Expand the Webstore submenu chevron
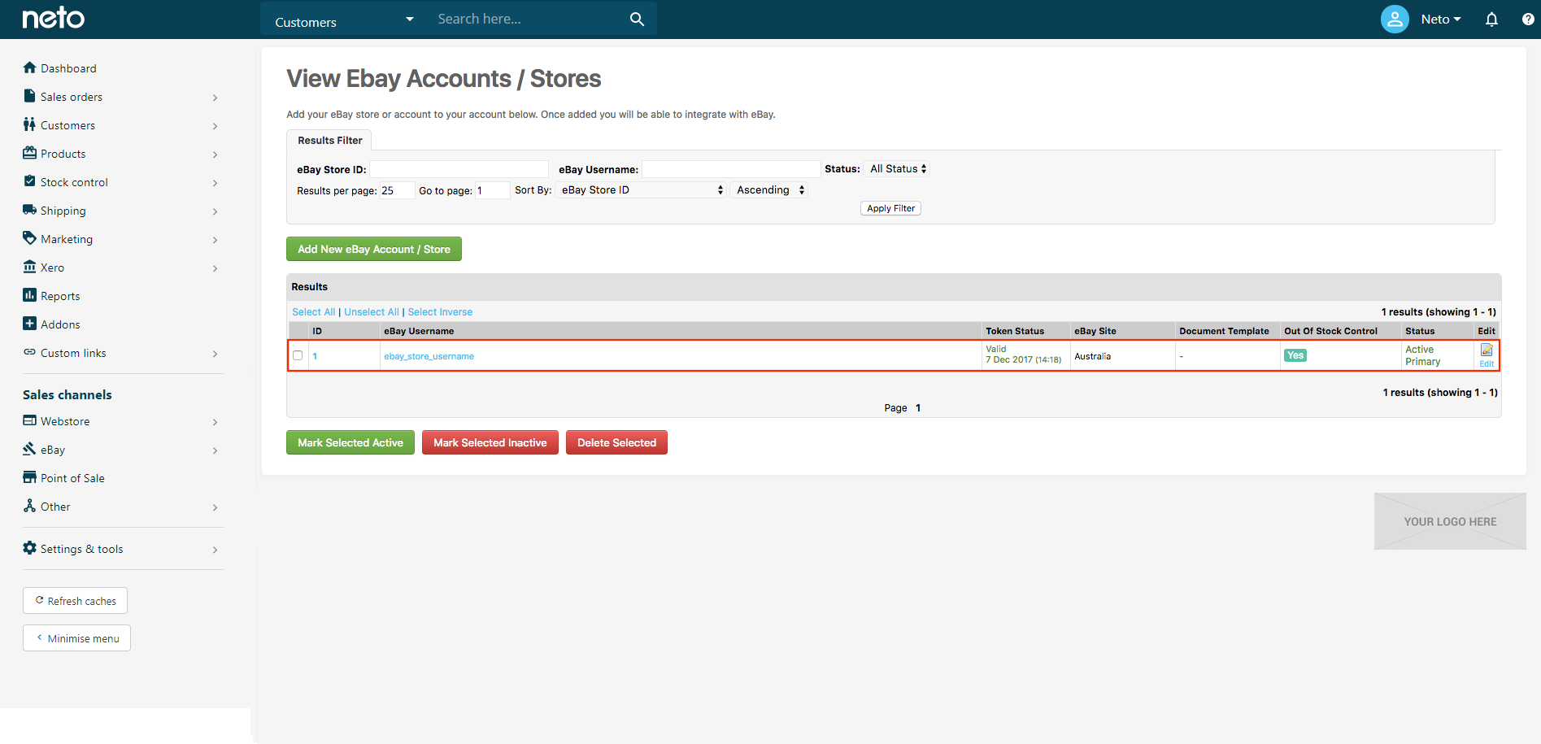This screenshot has width=1541, height=744. 215,422
